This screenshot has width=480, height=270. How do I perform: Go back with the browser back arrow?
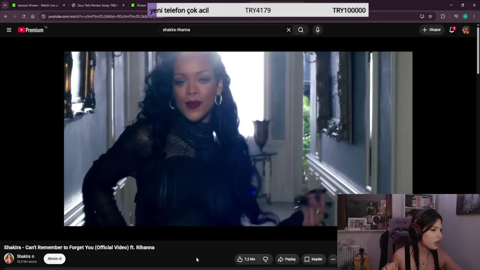pyautogui.click(x=6, y=16)
